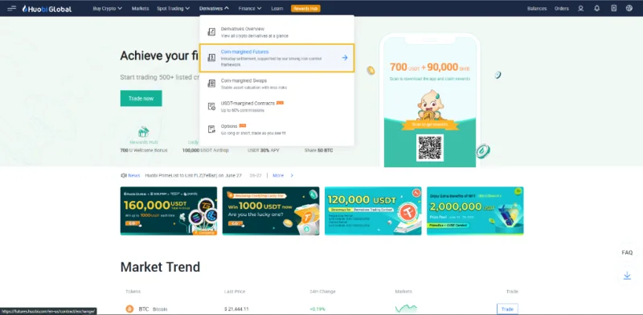This screenshot has height=315, width=643.
Task: Click the Derivatives Overview icon
Action: point(211,32)
